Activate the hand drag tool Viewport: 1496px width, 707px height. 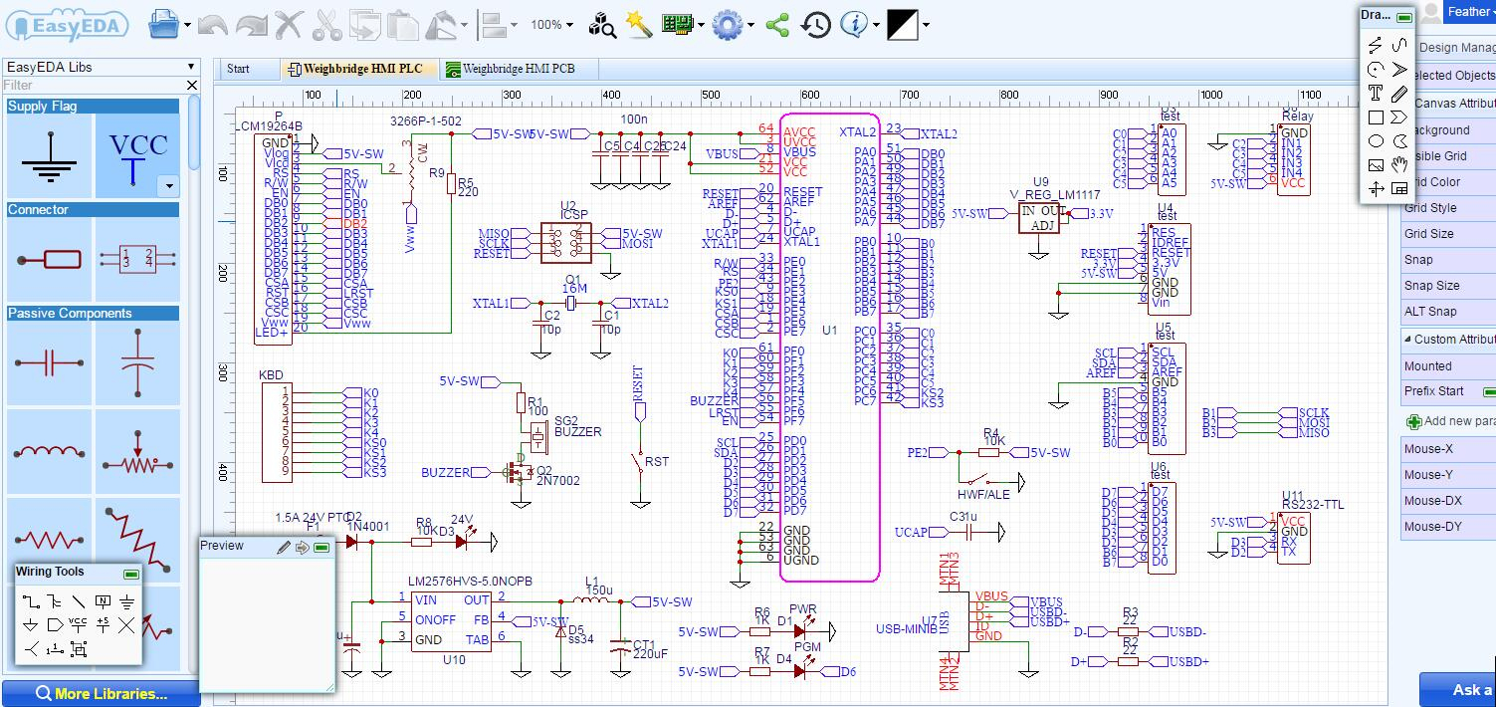click(1399, 164)
